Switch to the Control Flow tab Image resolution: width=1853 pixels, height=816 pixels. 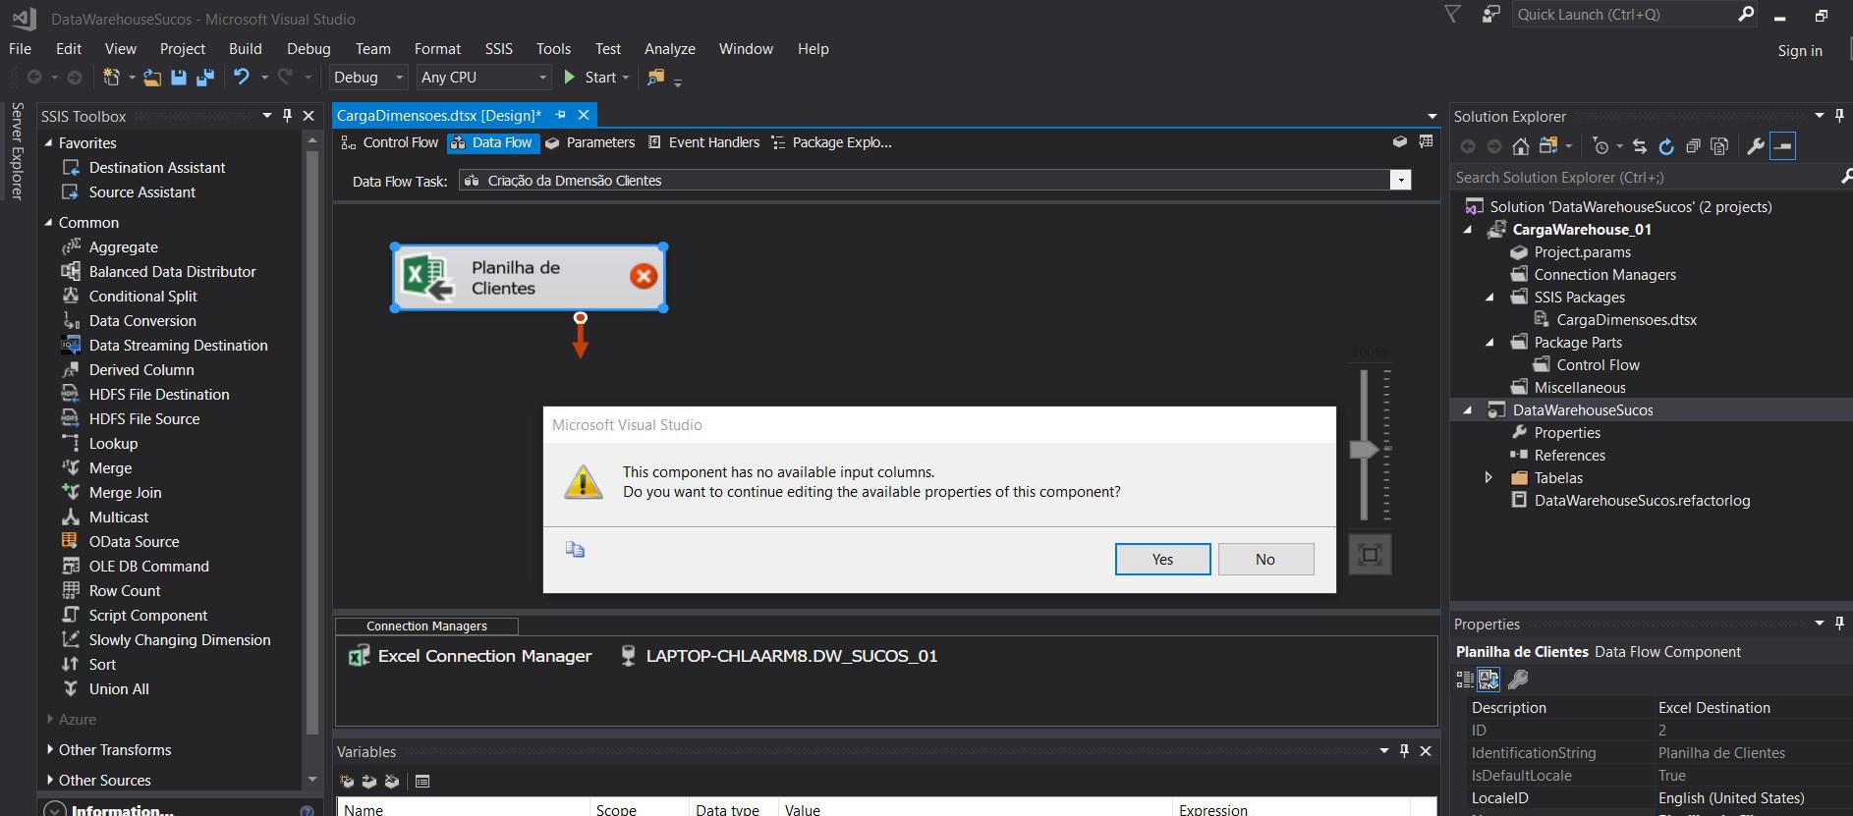point(390,142)
